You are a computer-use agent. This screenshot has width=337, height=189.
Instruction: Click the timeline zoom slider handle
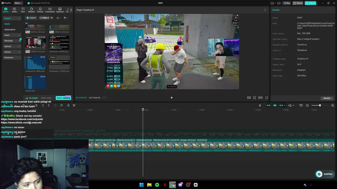click(320, 105)
